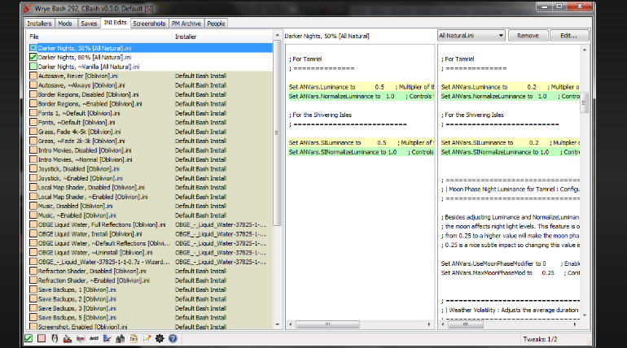Click the notepad pencil icon in status bar
This screenshot has height=348, width=627.
coord(147,338)
